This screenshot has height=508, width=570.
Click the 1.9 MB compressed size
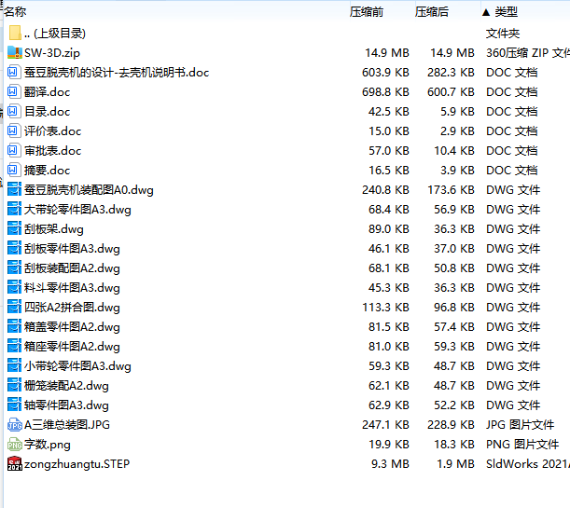pyautogui.click(x=455, y=464)
